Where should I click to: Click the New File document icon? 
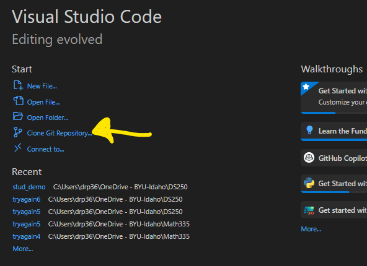[18, 85]
